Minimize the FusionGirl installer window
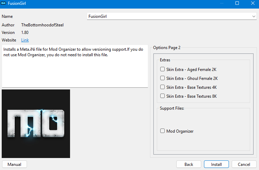The height and width of the screenshot is (170, 259). (222, 3)
